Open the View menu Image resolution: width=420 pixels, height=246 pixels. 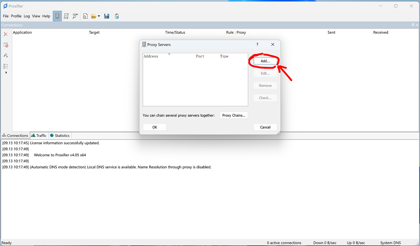36,16
